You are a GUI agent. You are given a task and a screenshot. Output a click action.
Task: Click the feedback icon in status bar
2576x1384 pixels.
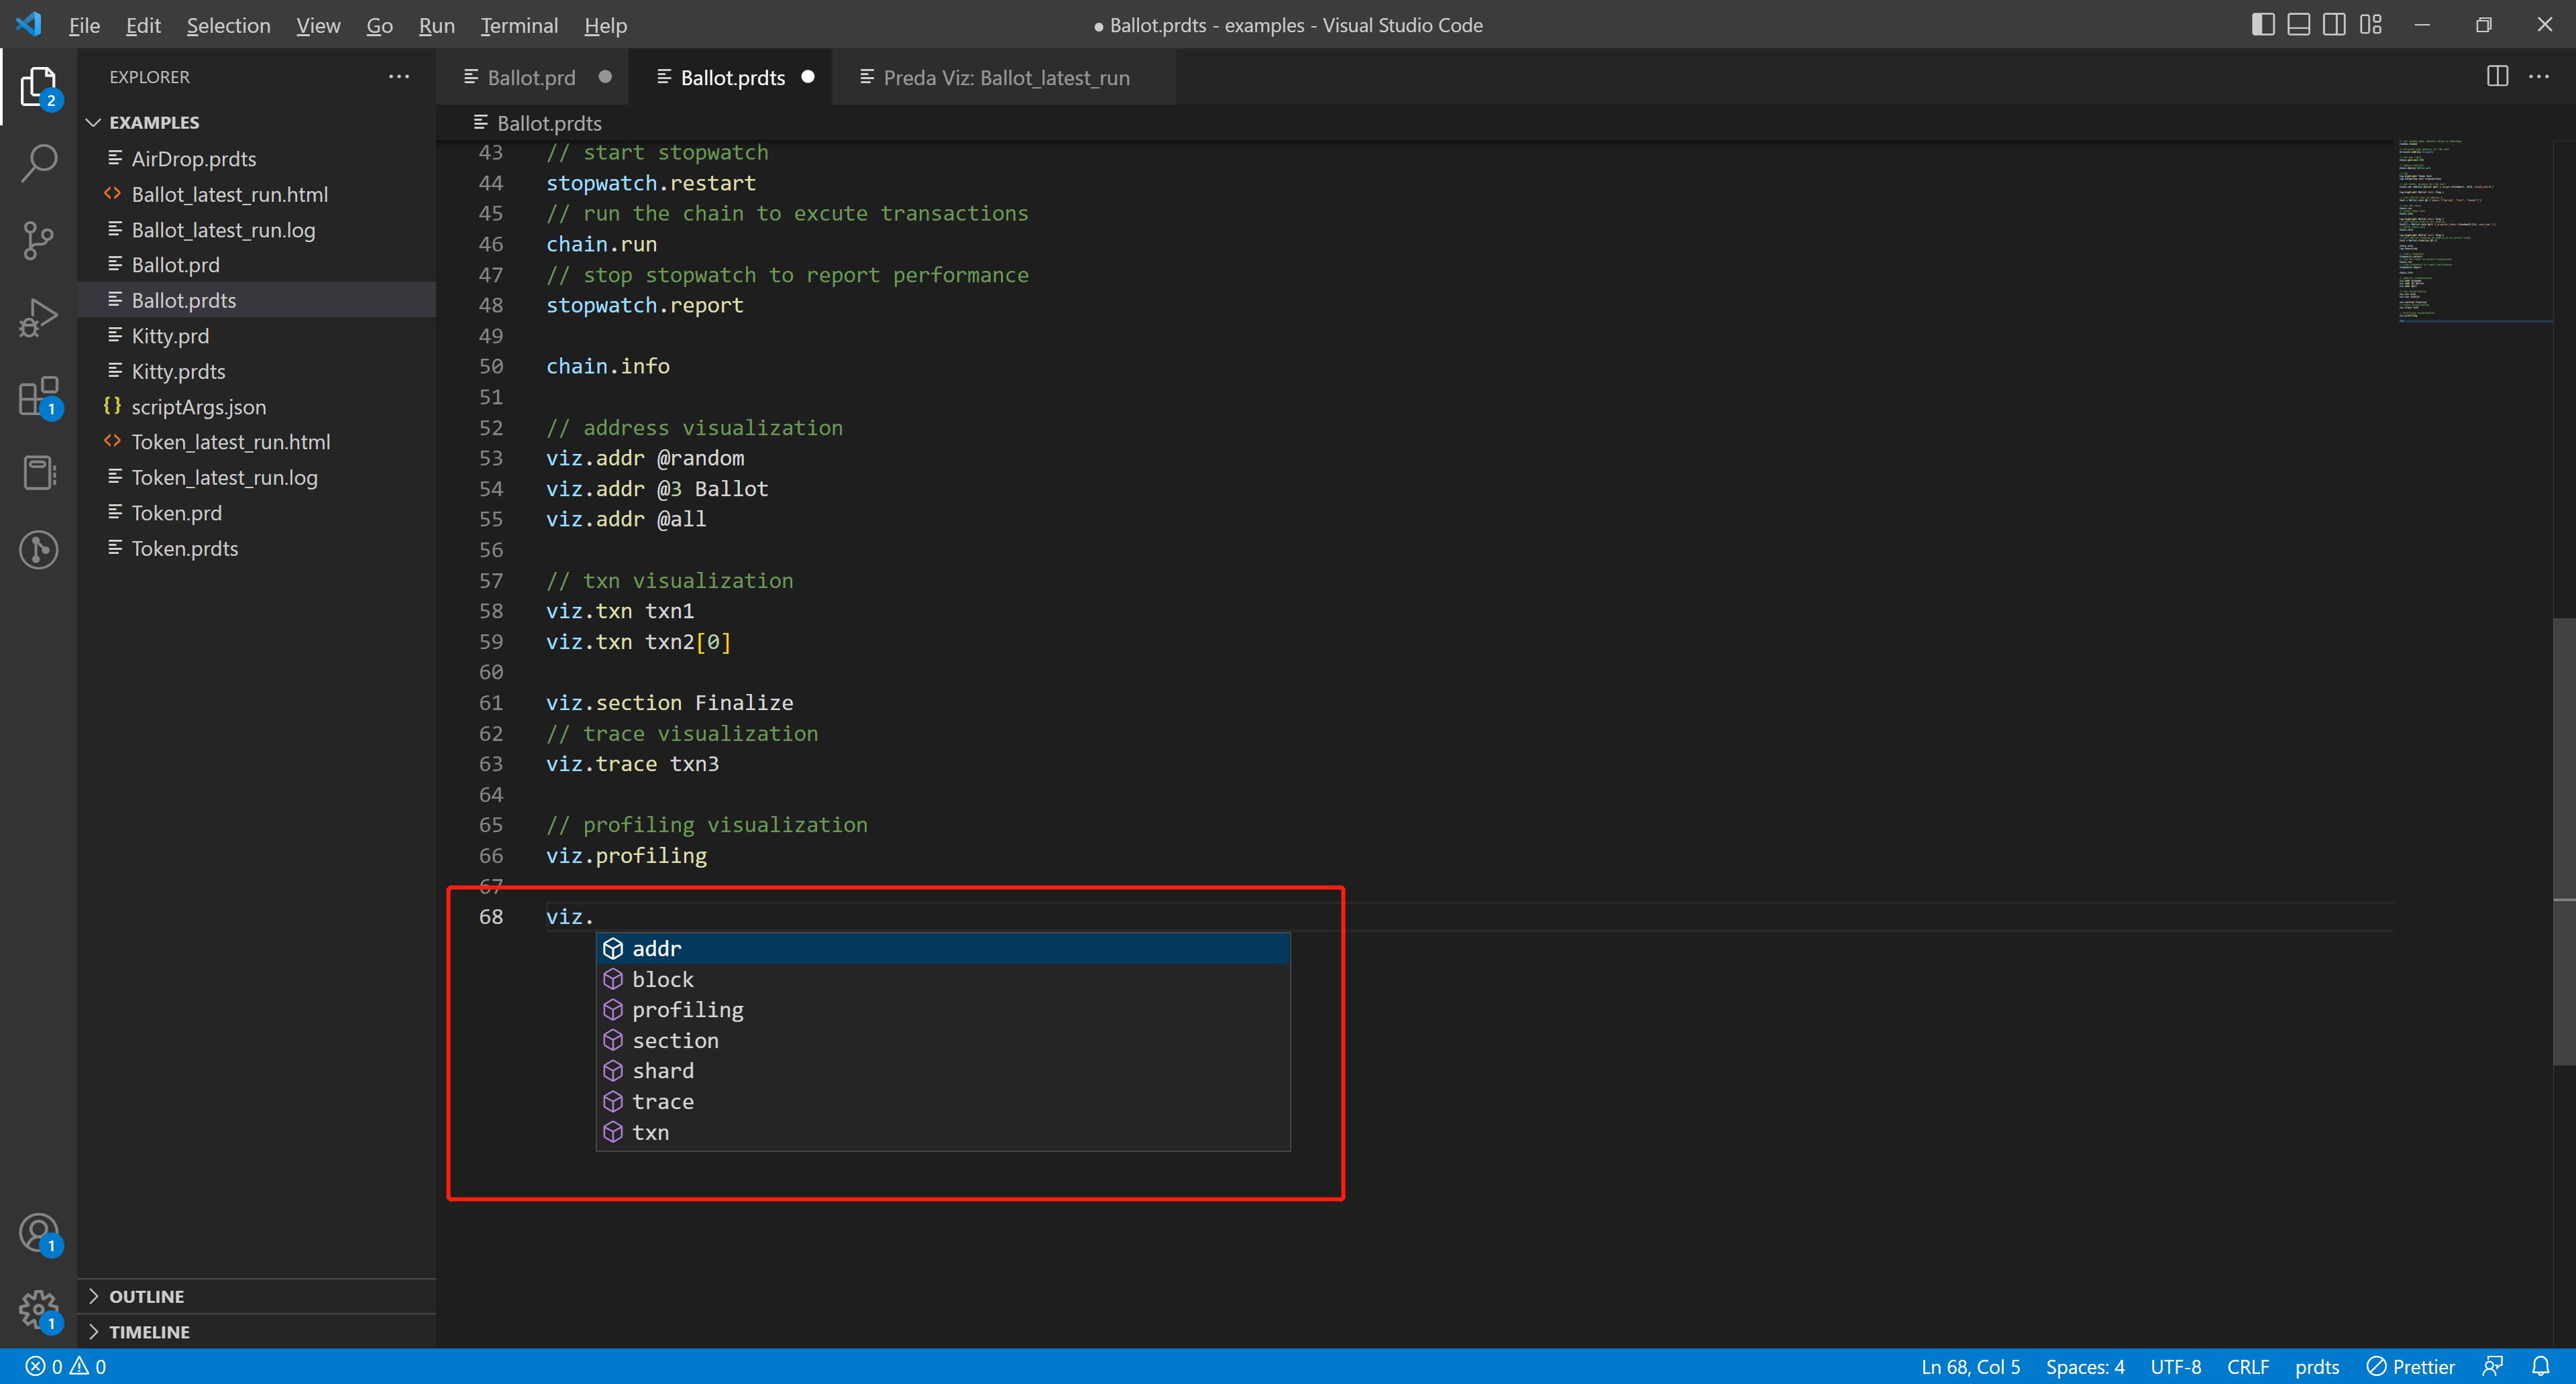tap(2493, 1366)
